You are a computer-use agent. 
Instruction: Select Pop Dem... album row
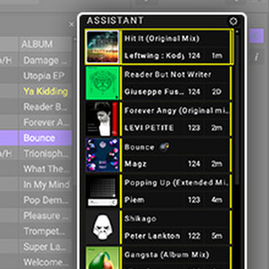[45, 200]
